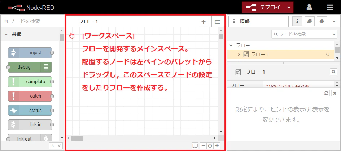The image size is (341, 151).
Task: Open the deploy options dropdown arrow
Action: click(x=289, y=7)
